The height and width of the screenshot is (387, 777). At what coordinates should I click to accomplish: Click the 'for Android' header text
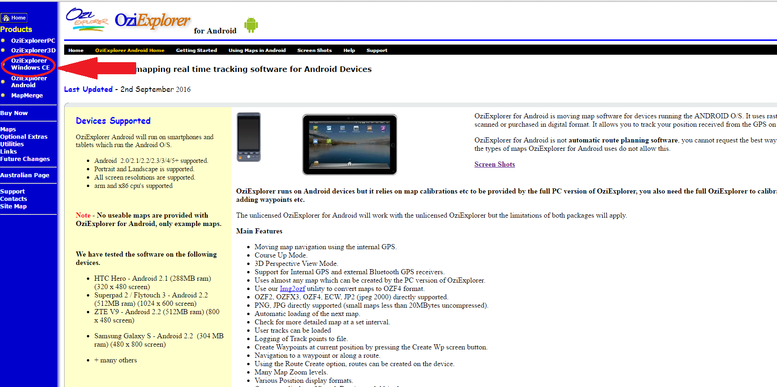click(x=215, y=31)
